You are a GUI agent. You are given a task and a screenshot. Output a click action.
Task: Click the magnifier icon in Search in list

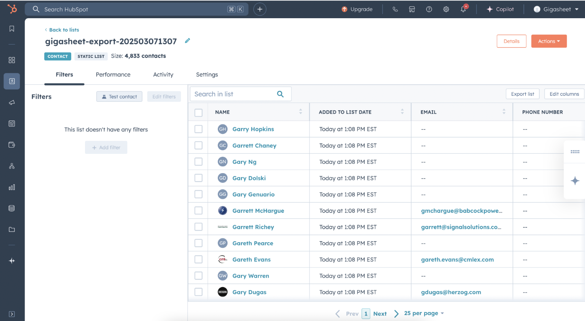tap(280, 94)
